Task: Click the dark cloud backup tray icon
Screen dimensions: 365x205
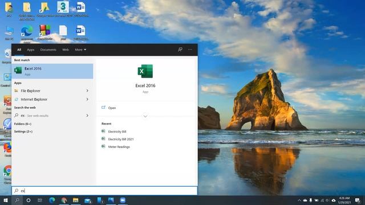Action: point(333,200)
